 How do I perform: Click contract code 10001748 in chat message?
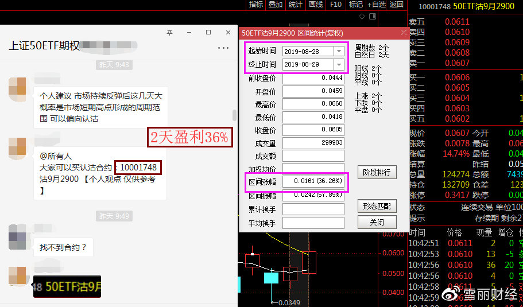click(x=138, y=168)
